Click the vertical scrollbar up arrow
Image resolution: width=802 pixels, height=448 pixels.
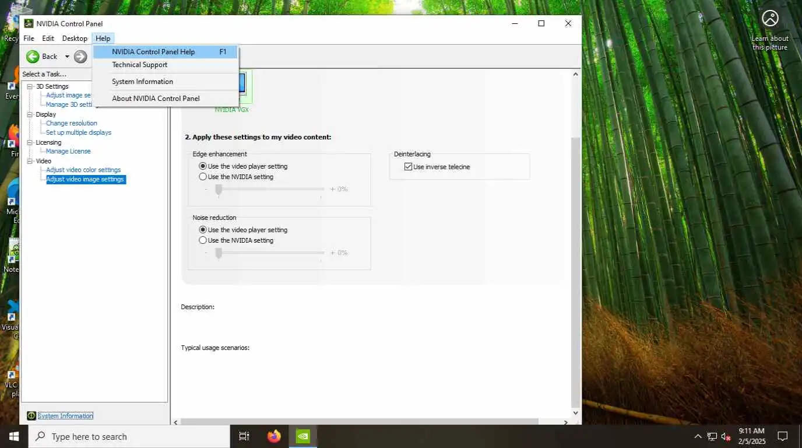(576, 74)
